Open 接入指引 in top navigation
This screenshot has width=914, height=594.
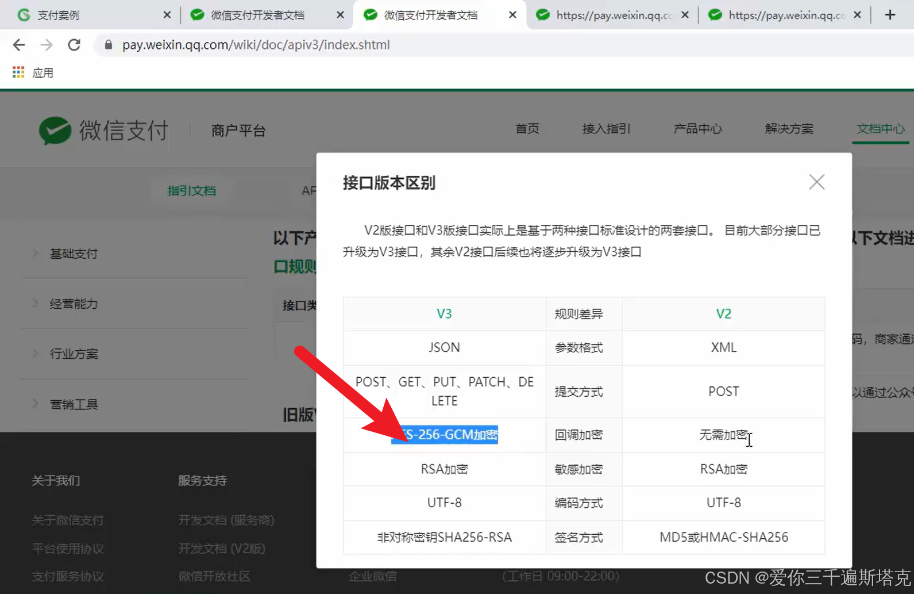pyautogui.click(x=606, y=129)
